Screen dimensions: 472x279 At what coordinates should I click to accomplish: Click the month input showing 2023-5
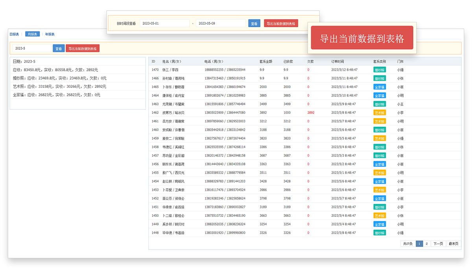32,48
